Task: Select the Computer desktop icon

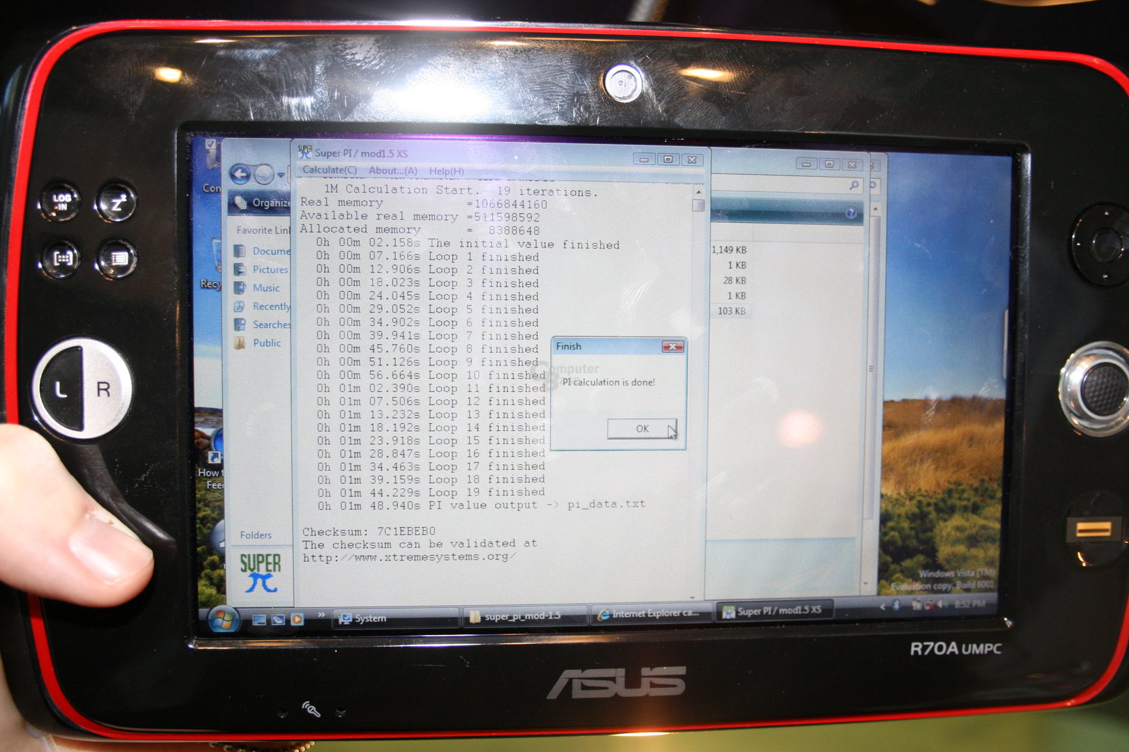Action: click(x=211, y=164)
